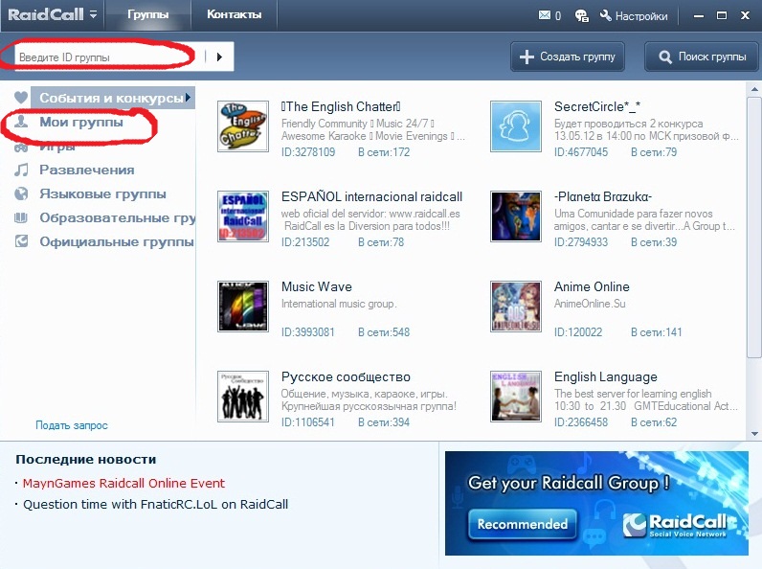762x569 pixels.
Task: Open ESPAÑOL internacional raidcall title
Action: tap(371, 196)
